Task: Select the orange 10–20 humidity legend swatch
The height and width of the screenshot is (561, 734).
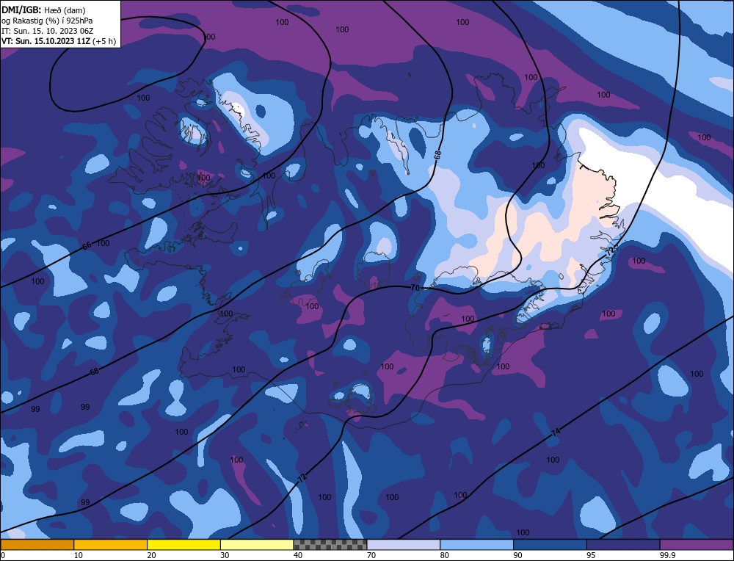Action: pyautogui.click(x=111, y=545)
